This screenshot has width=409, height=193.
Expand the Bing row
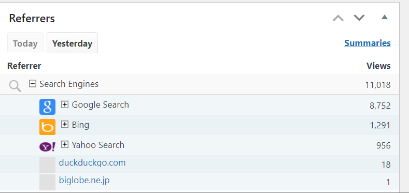[65, 125]
